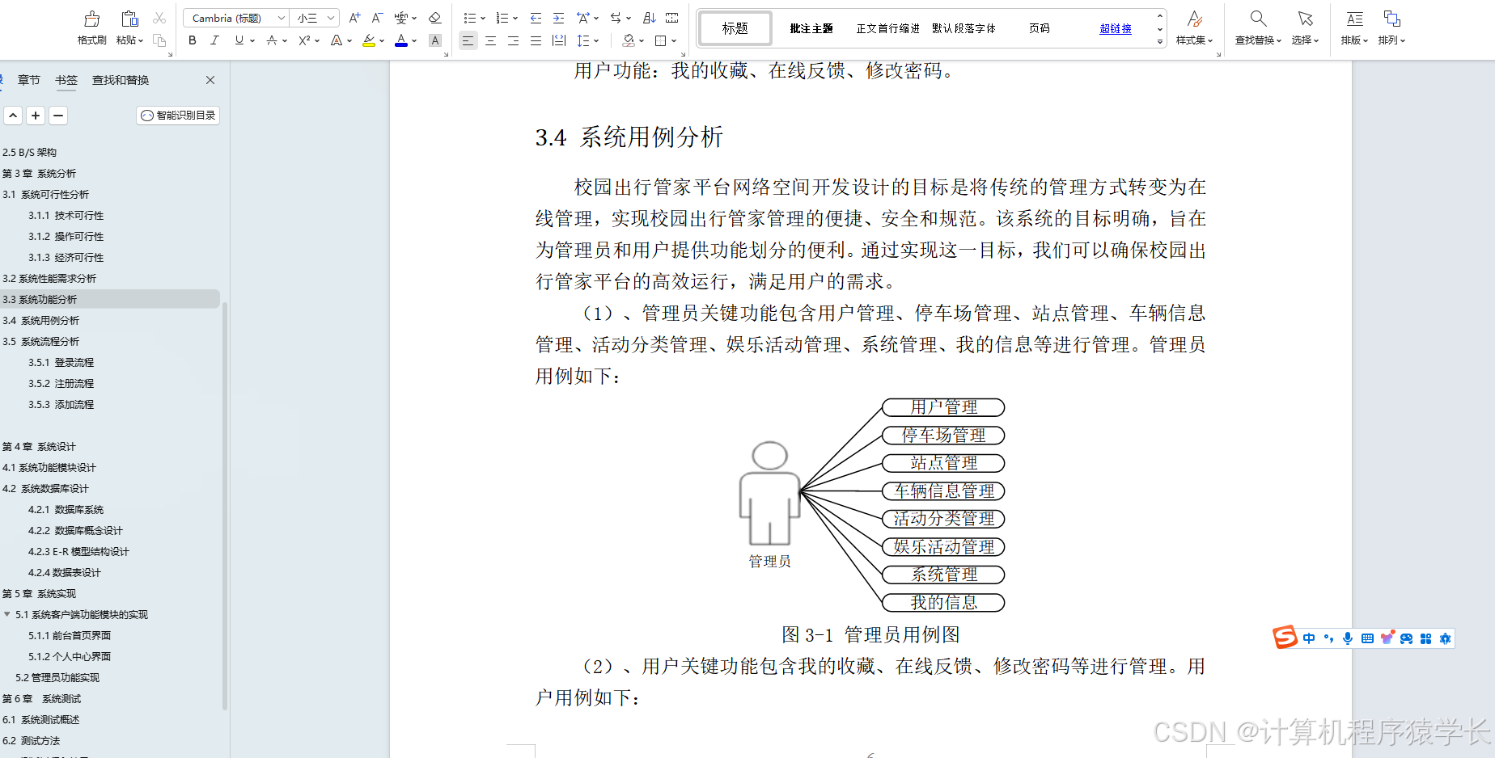Toggle underline formatting
Viewport: 1495px width, 758px height.
tap(239, 40)
